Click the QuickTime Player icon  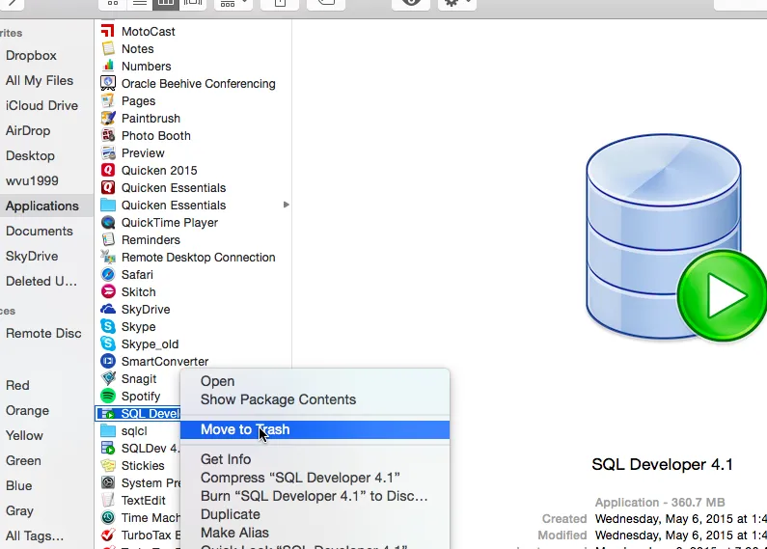pyautogui.click(x=108, y=222)
